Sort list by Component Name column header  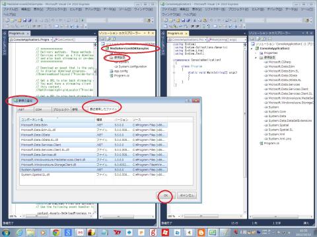point(57,120)
